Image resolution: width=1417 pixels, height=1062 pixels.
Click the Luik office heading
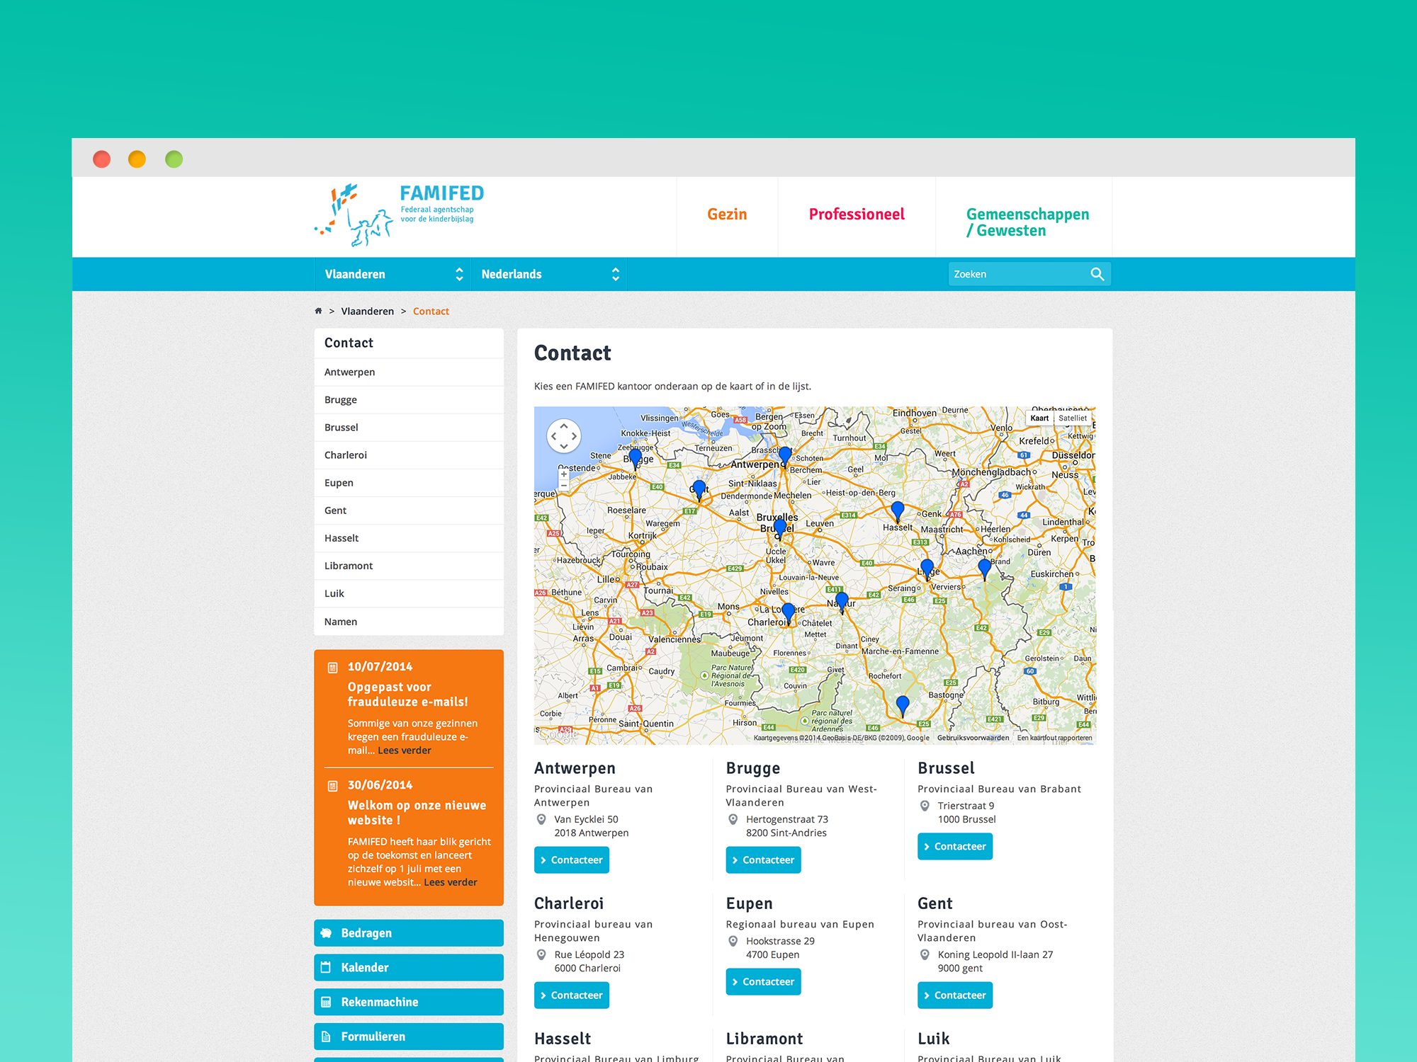[933, 1039]
